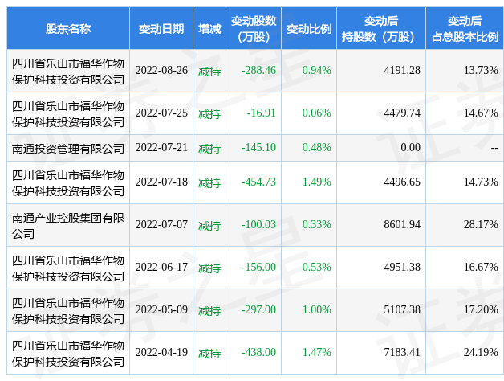The height and width of the screenshot is (381, 504).
Task: Select date cell 2022-07-07
Action: coord(161,224)
